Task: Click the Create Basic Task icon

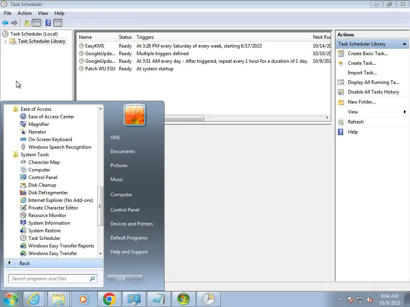Action: pos(341,54)
